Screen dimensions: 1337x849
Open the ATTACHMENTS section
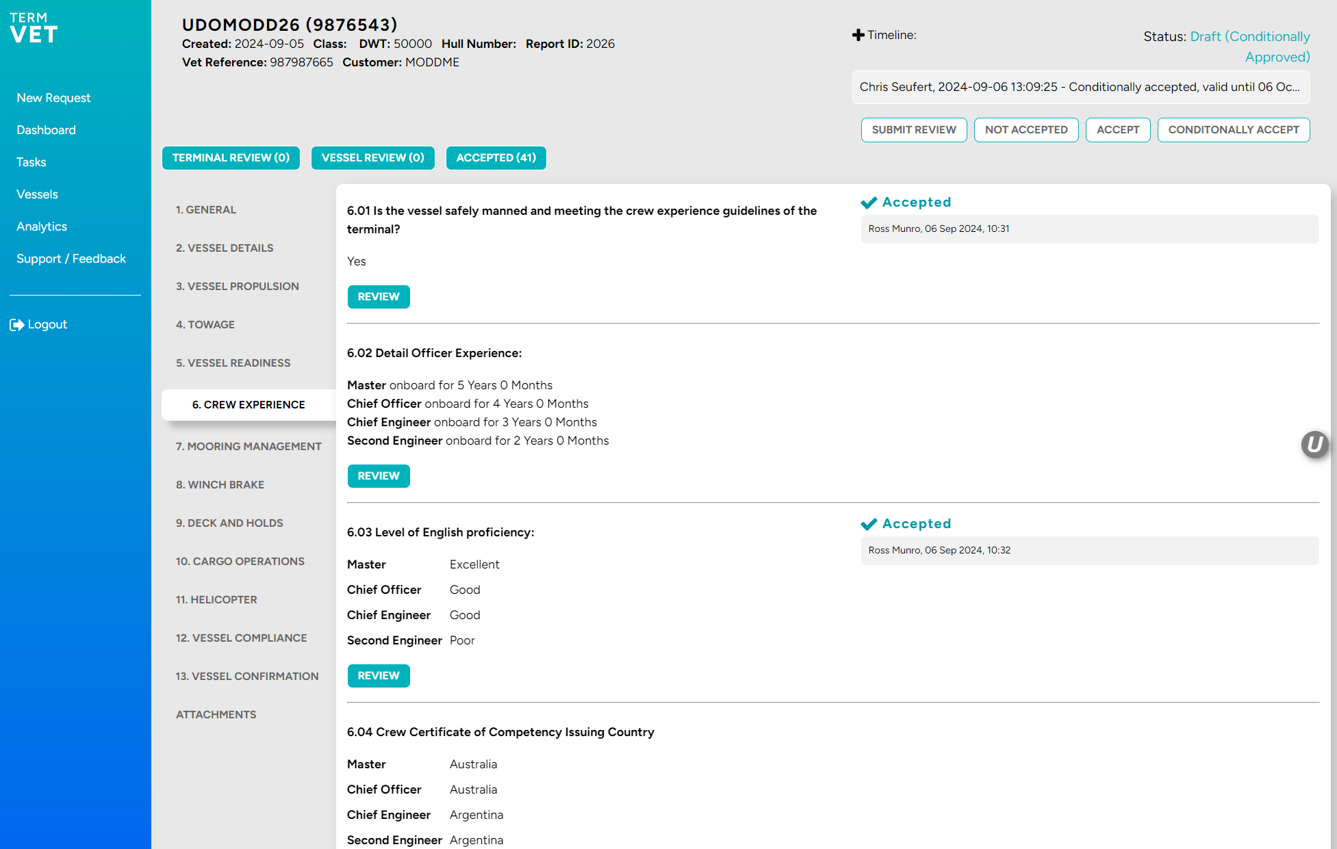click(216, 715)
